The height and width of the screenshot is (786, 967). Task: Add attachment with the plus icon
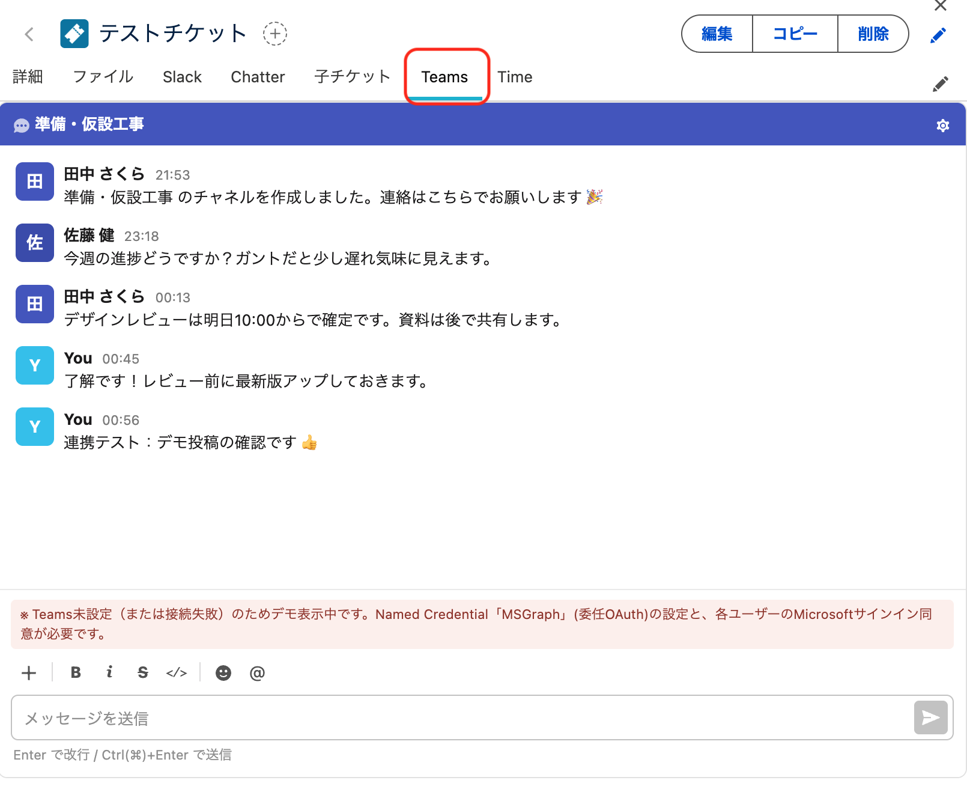click(x=29, y=673)
